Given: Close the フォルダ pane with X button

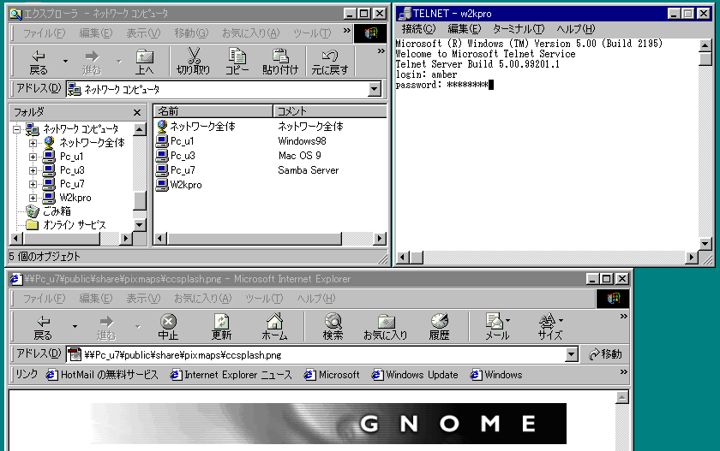Looking at the screenshot, I should click(x=137, y=112).
